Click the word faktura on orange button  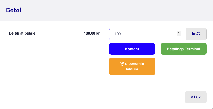(x=132, y=69)
